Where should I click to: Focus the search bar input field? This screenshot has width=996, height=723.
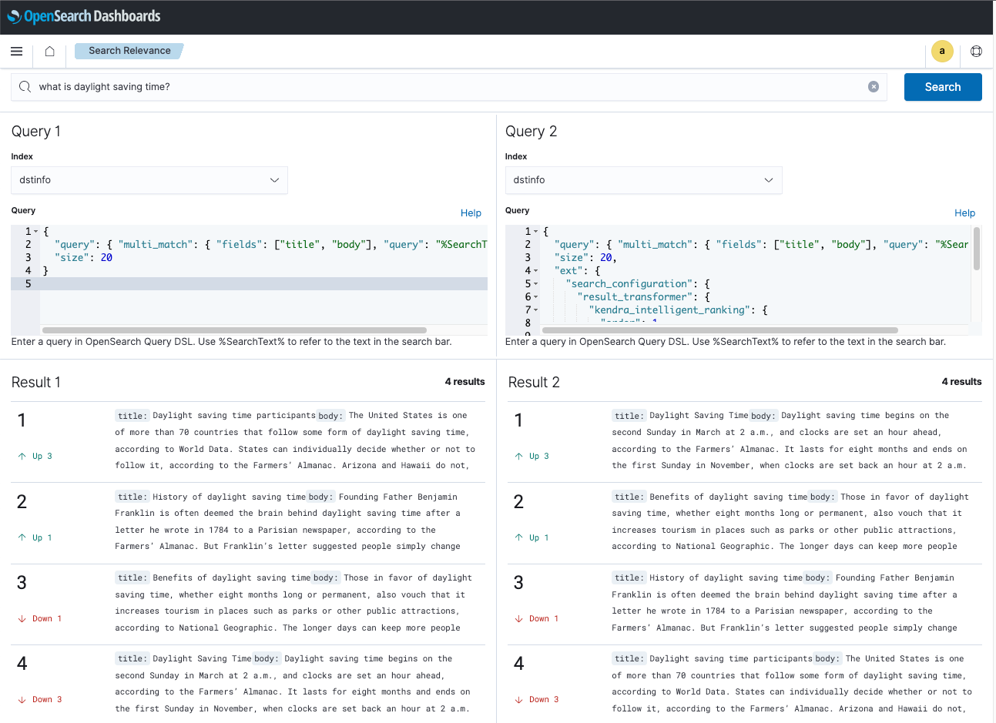(x=449, y=87)
